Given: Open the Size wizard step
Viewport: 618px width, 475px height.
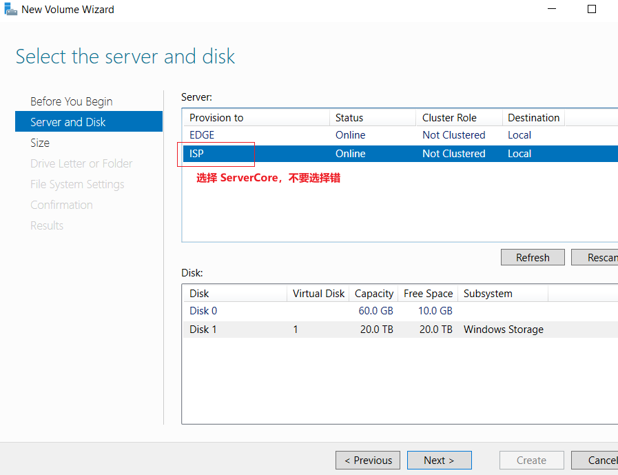Looking at the screenshot, I should click(40, 143).
